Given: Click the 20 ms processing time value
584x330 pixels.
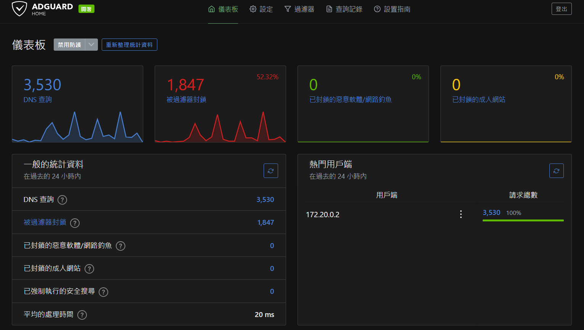Looking at the screenshot, I should coord(264,315).
